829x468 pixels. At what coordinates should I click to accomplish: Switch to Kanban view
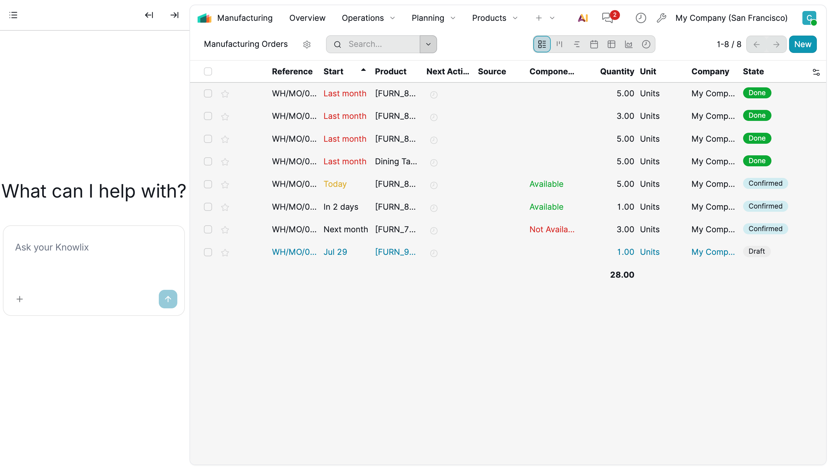(x=559, y=44)
